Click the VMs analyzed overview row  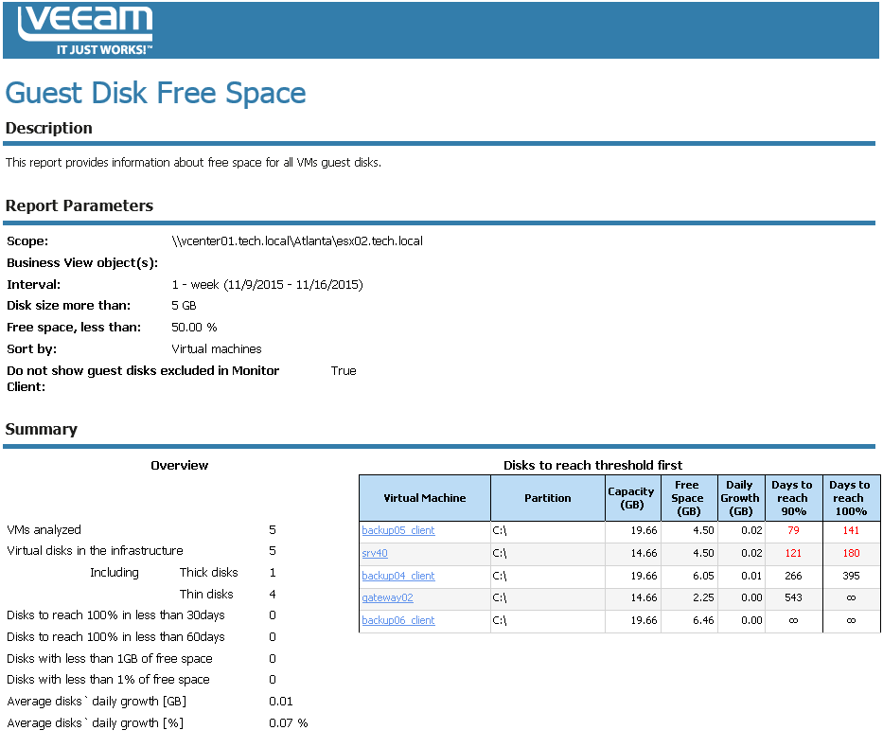(x=141, y=530)
